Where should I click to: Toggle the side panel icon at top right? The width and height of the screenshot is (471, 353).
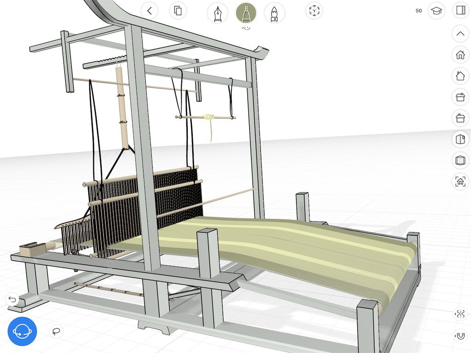coord(461,10)
